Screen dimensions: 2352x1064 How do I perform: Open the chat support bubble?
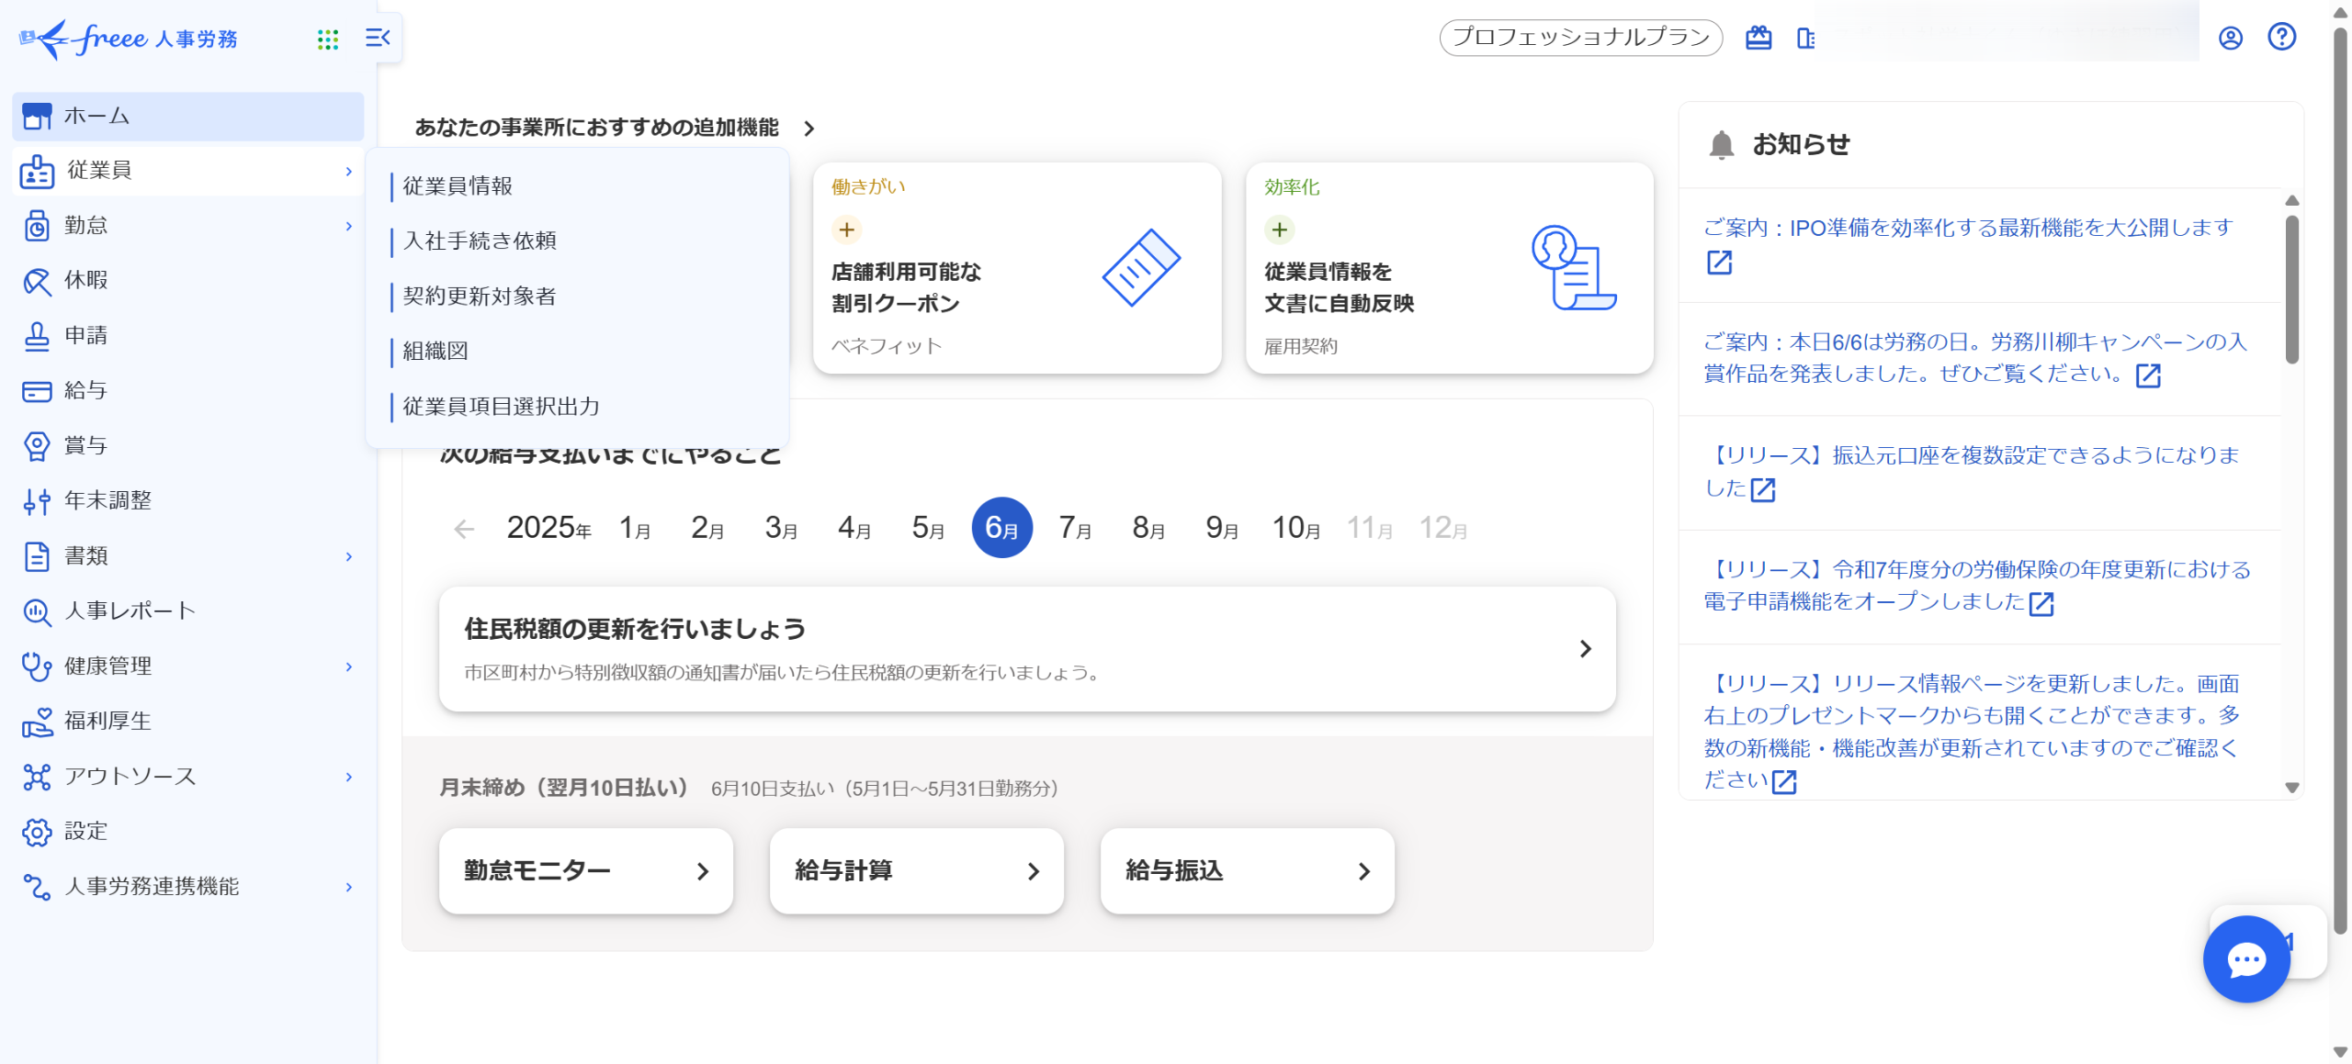pyautogui.click(x=2245, y=959)
